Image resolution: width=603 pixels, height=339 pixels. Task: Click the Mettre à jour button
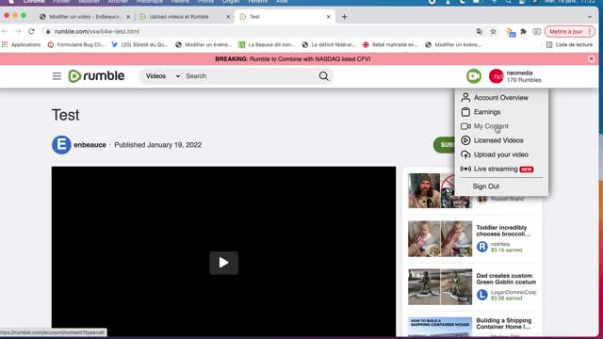pos(565,31)
